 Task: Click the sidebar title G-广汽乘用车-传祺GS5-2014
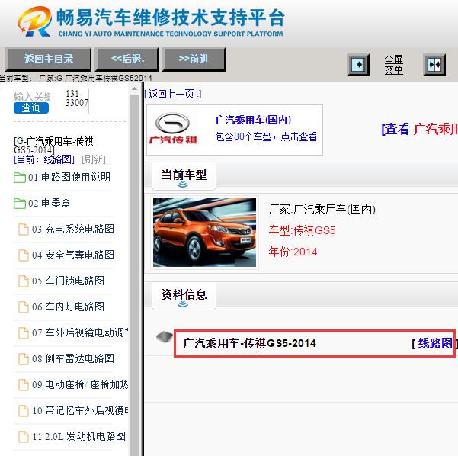53,146
